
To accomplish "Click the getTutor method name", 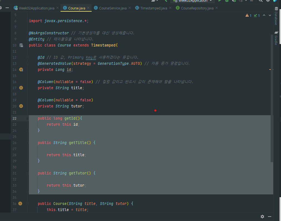I will click(x=77, y=173).
